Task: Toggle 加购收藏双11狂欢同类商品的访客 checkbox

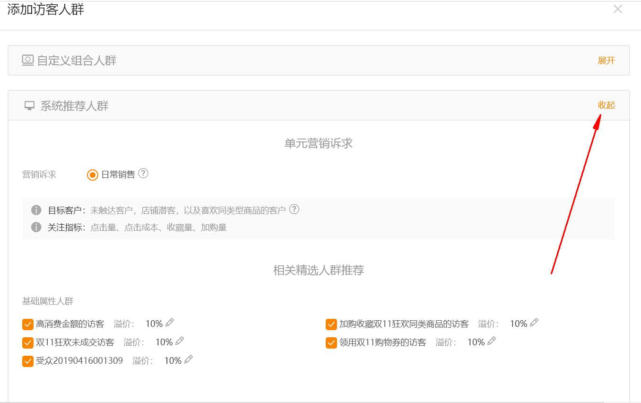Action: [331, 324]
